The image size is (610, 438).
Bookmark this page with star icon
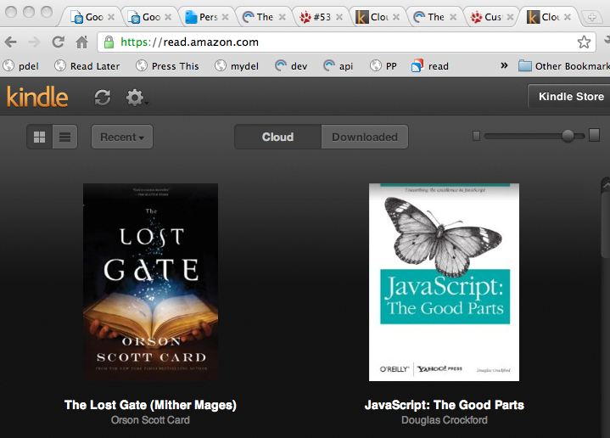tap(584, 42)
